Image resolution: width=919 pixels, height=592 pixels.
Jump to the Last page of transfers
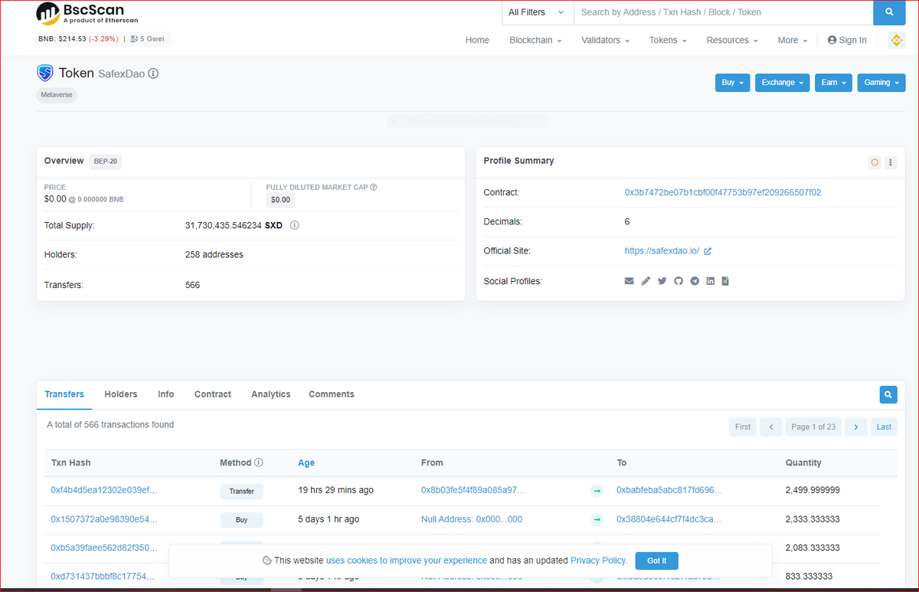(884, 427)
